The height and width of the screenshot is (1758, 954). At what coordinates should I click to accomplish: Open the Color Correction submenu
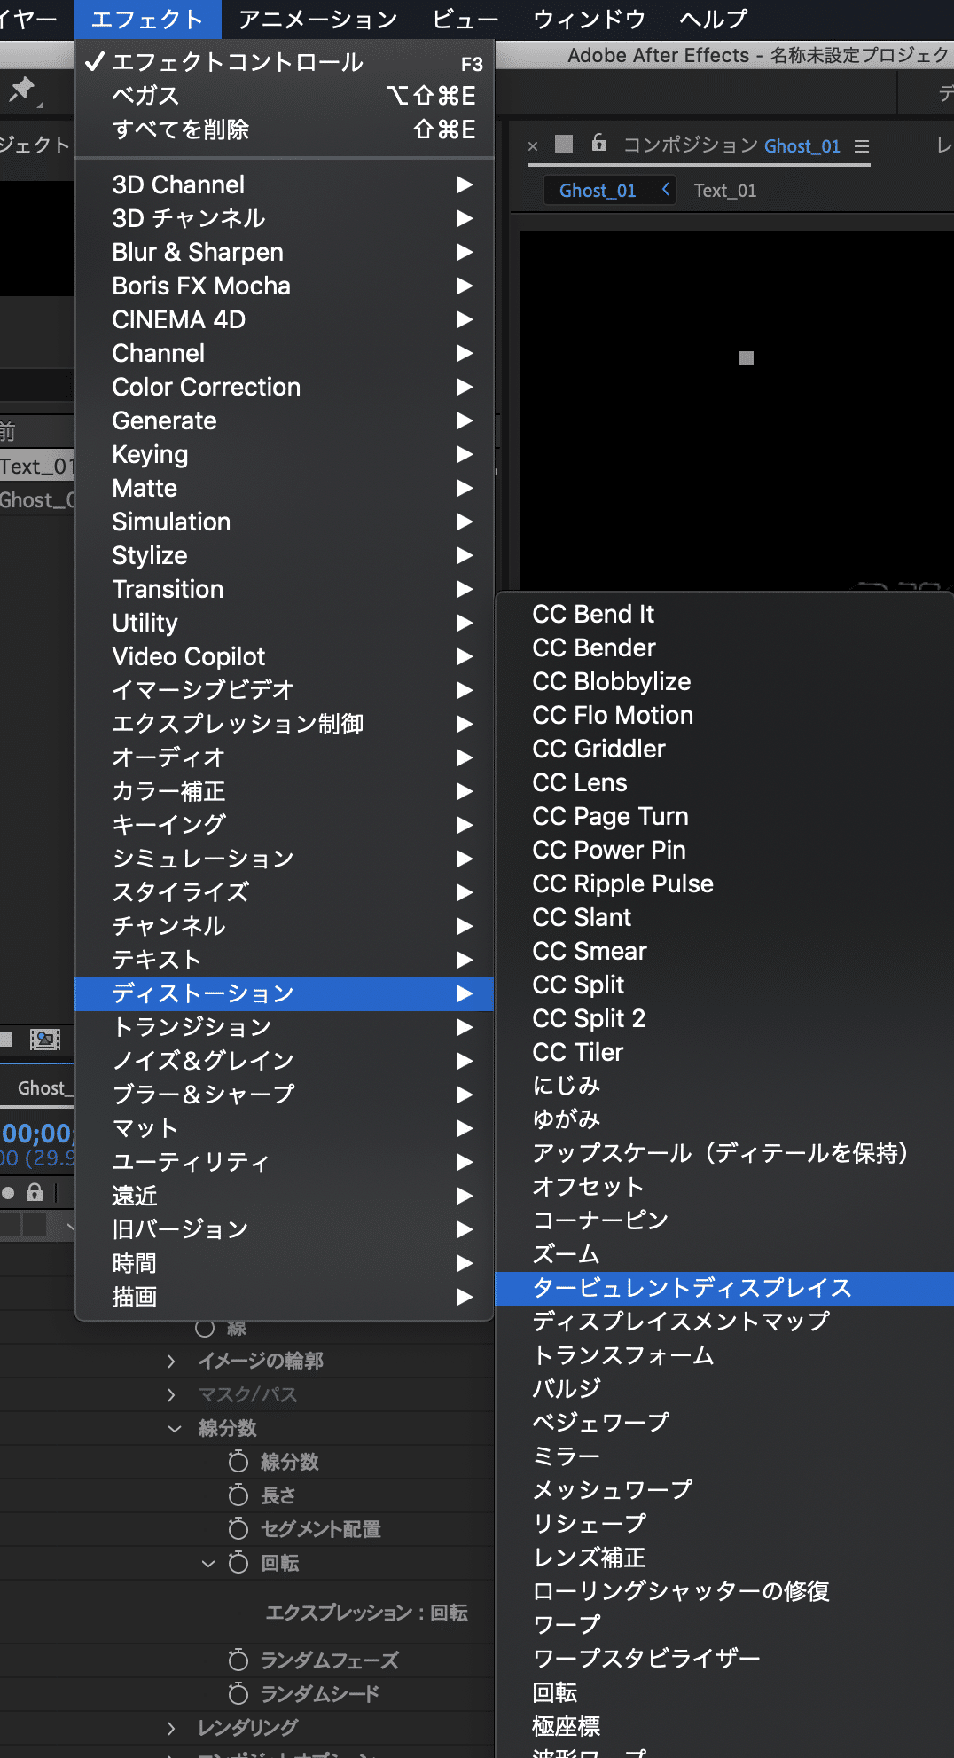(x=284, y=387)
